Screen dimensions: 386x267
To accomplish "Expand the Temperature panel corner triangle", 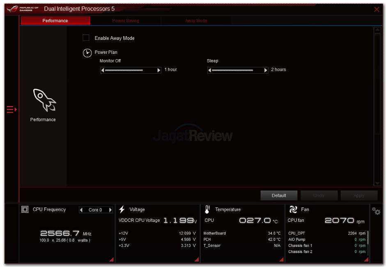I will tap(281, 259).
